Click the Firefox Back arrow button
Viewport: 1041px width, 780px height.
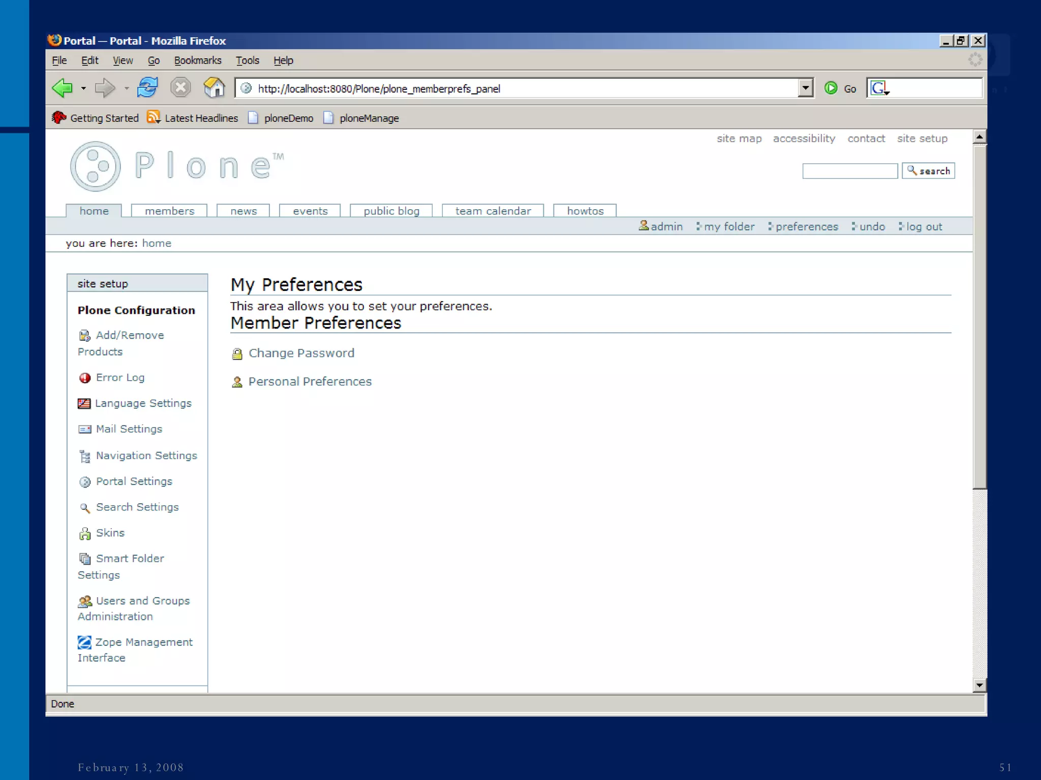point(63,88)
